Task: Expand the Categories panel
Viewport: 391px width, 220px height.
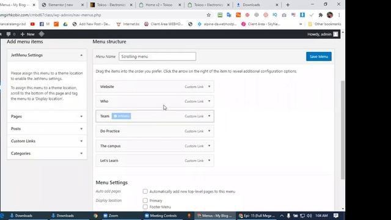Action: (x=81, y=153)
